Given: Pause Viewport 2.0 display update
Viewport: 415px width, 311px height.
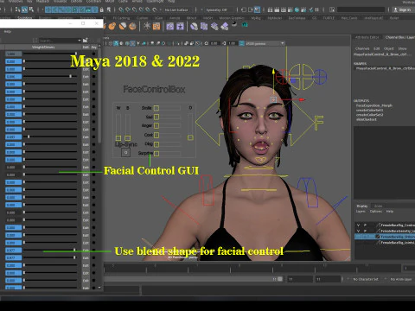Looking at the screenshot, I should point(317,10).
